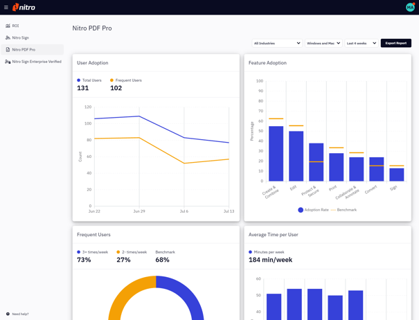The height and width of the screenshot is (320, 419).
Task: Expand the All Industries dropdown
Action: 277,43
